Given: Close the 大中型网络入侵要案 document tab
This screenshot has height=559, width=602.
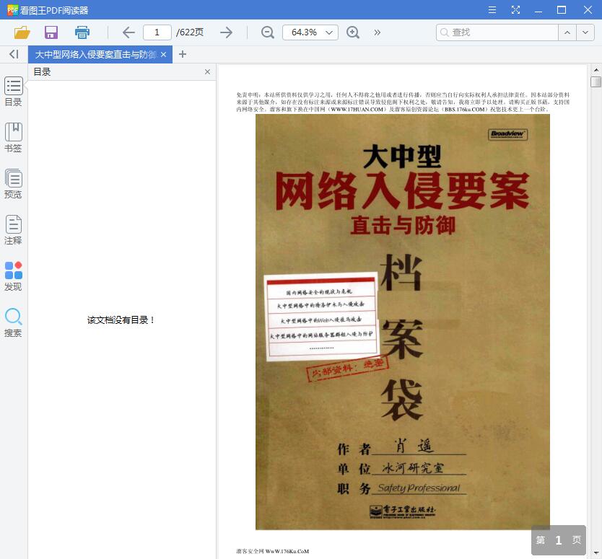Looking at the screenshot, I should pos(164,55).
